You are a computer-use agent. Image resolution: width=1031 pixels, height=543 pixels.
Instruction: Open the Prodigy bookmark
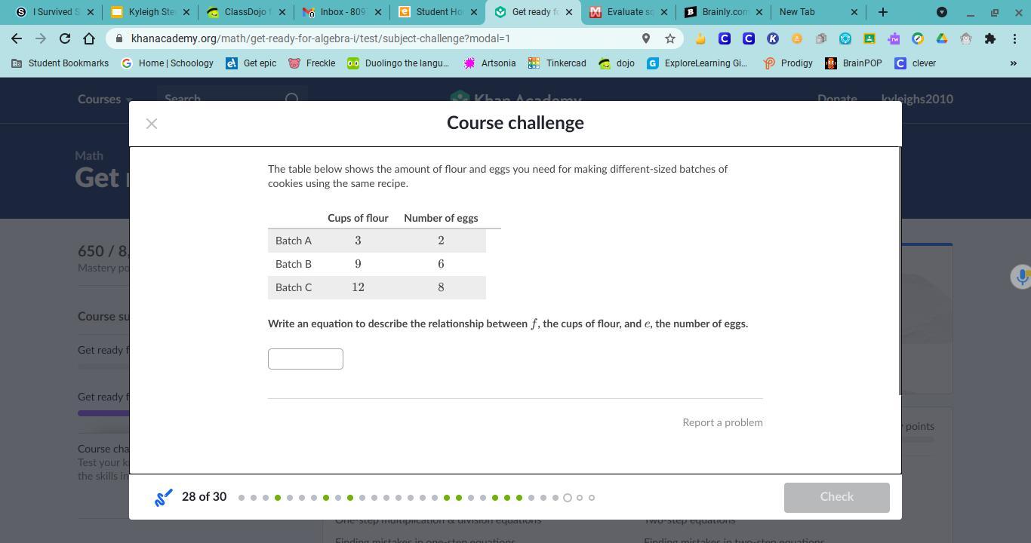(x=788, y=63)
